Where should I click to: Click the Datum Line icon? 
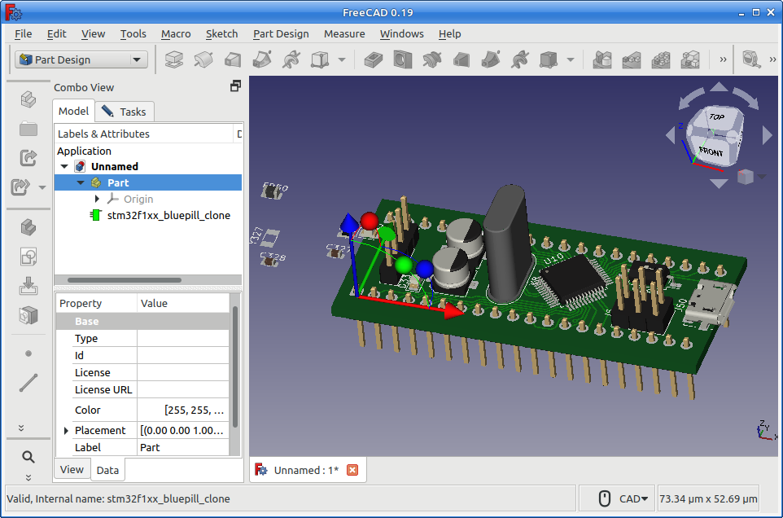(28, 383)
